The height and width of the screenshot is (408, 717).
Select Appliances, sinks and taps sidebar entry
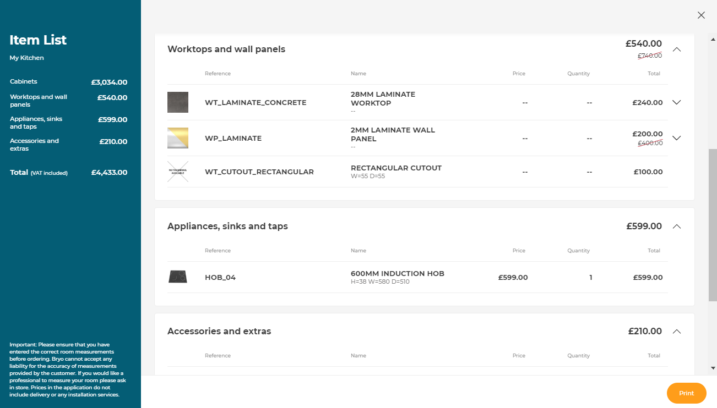(36, 123)
